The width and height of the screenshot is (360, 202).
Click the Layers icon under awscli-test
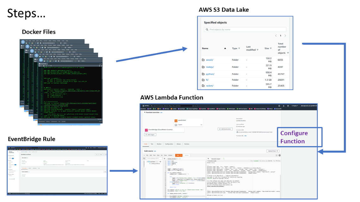click(x=176, y=125)
